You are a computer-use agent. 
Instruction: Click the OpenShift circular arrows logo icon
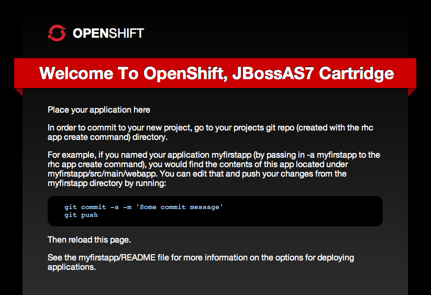[x=57, y=33]
